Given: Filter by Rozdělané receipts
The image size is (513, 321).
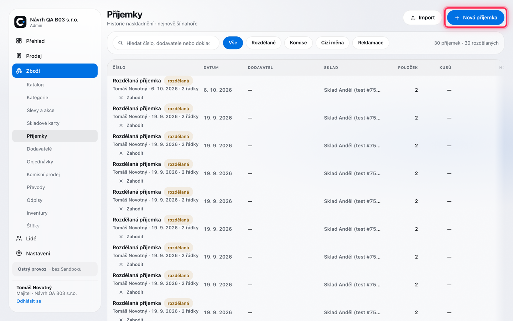Looking at the screenshot, I should [264, 43].
